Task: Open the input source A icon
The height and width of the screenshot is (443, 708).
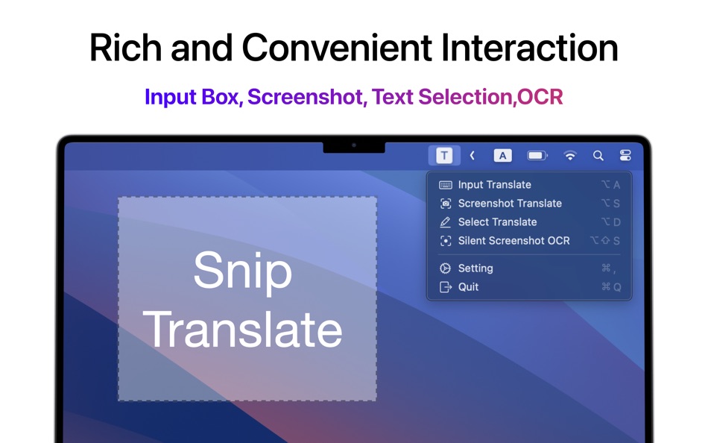Action: [502, 156]
